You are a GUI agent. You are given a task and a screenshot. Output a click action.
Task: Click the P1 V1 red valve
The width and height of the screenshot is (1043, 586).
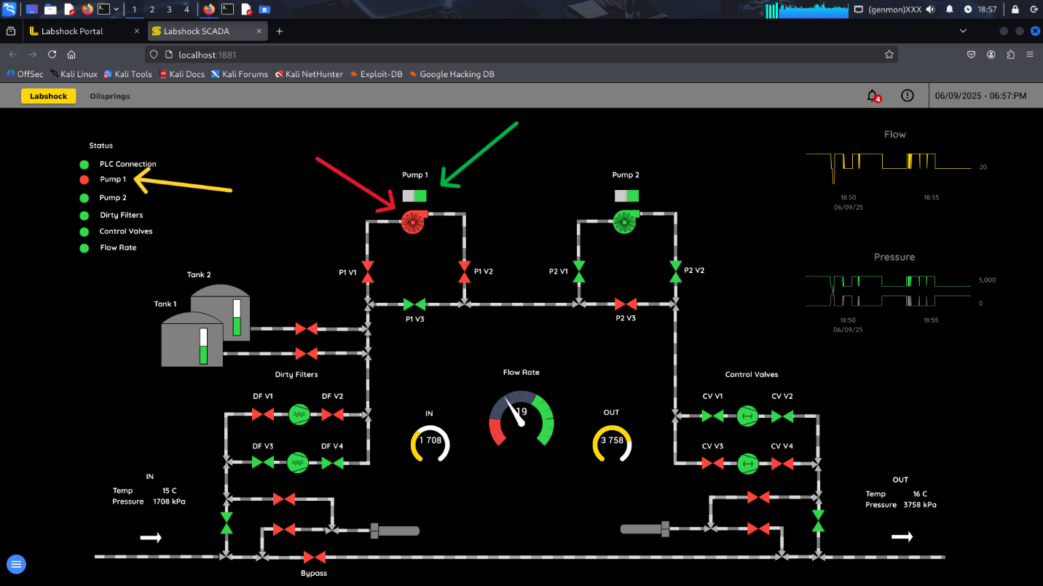[368, 272]
